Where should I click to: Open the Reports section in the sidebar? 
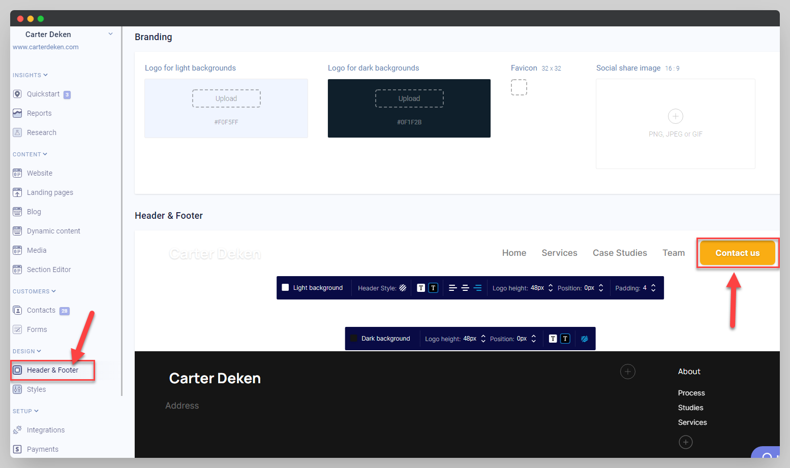(38, 113)
